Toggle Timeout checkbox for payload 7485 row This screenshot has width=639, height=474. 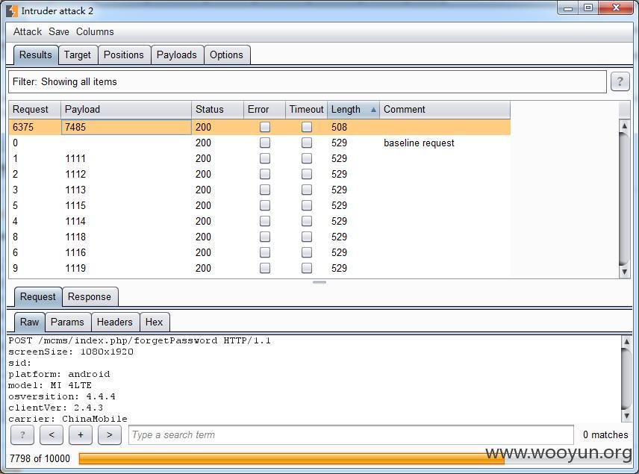pyautogui.click(x=307, y=127)
